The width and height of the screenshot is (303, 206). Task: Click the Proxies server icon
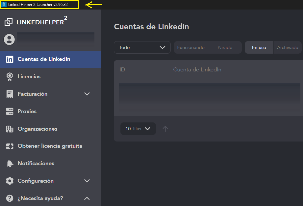[10, 112]
